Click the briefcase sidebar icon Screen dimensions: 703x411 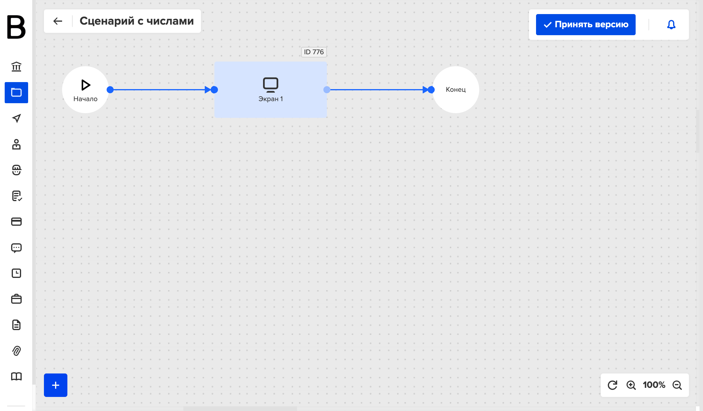click(16, 299)
